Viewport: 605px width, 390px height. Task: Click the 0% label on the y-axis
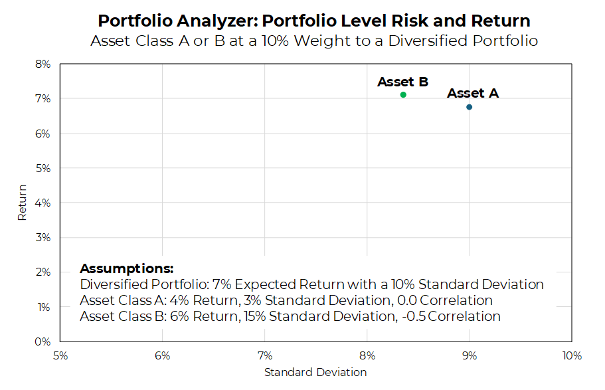(43, 342)
